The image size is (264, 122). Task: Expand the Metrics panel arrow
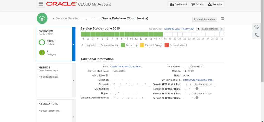pos(73,81)
